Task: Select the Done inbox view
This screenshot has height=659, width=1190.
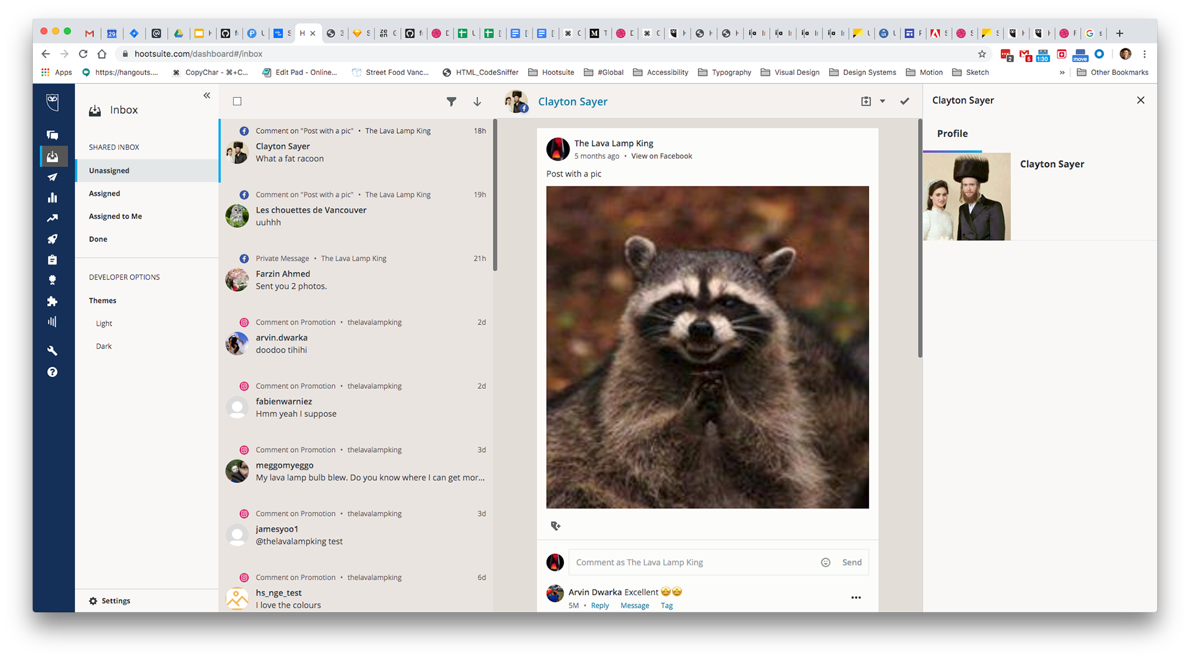Action: 148,239
